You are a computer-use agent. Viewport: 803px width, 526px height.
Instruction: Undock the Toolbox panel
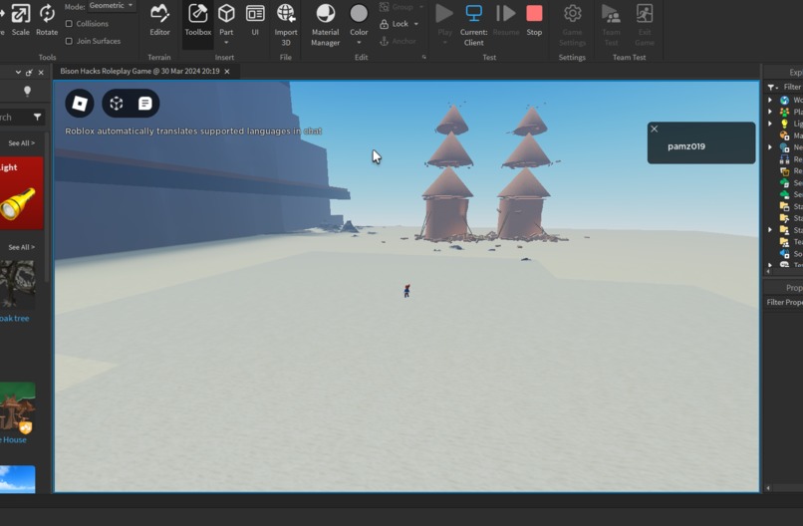coord(29,72)
